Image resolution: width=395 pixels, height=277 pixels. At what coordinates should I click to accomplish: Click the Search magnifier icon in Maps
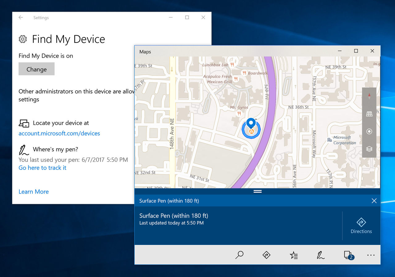coord(239,255)
